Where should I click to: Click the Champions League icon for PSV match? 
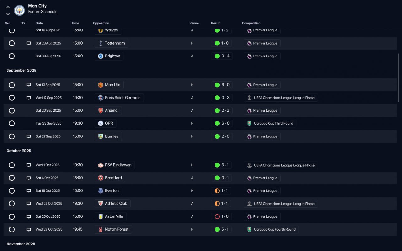click(249, 165)
